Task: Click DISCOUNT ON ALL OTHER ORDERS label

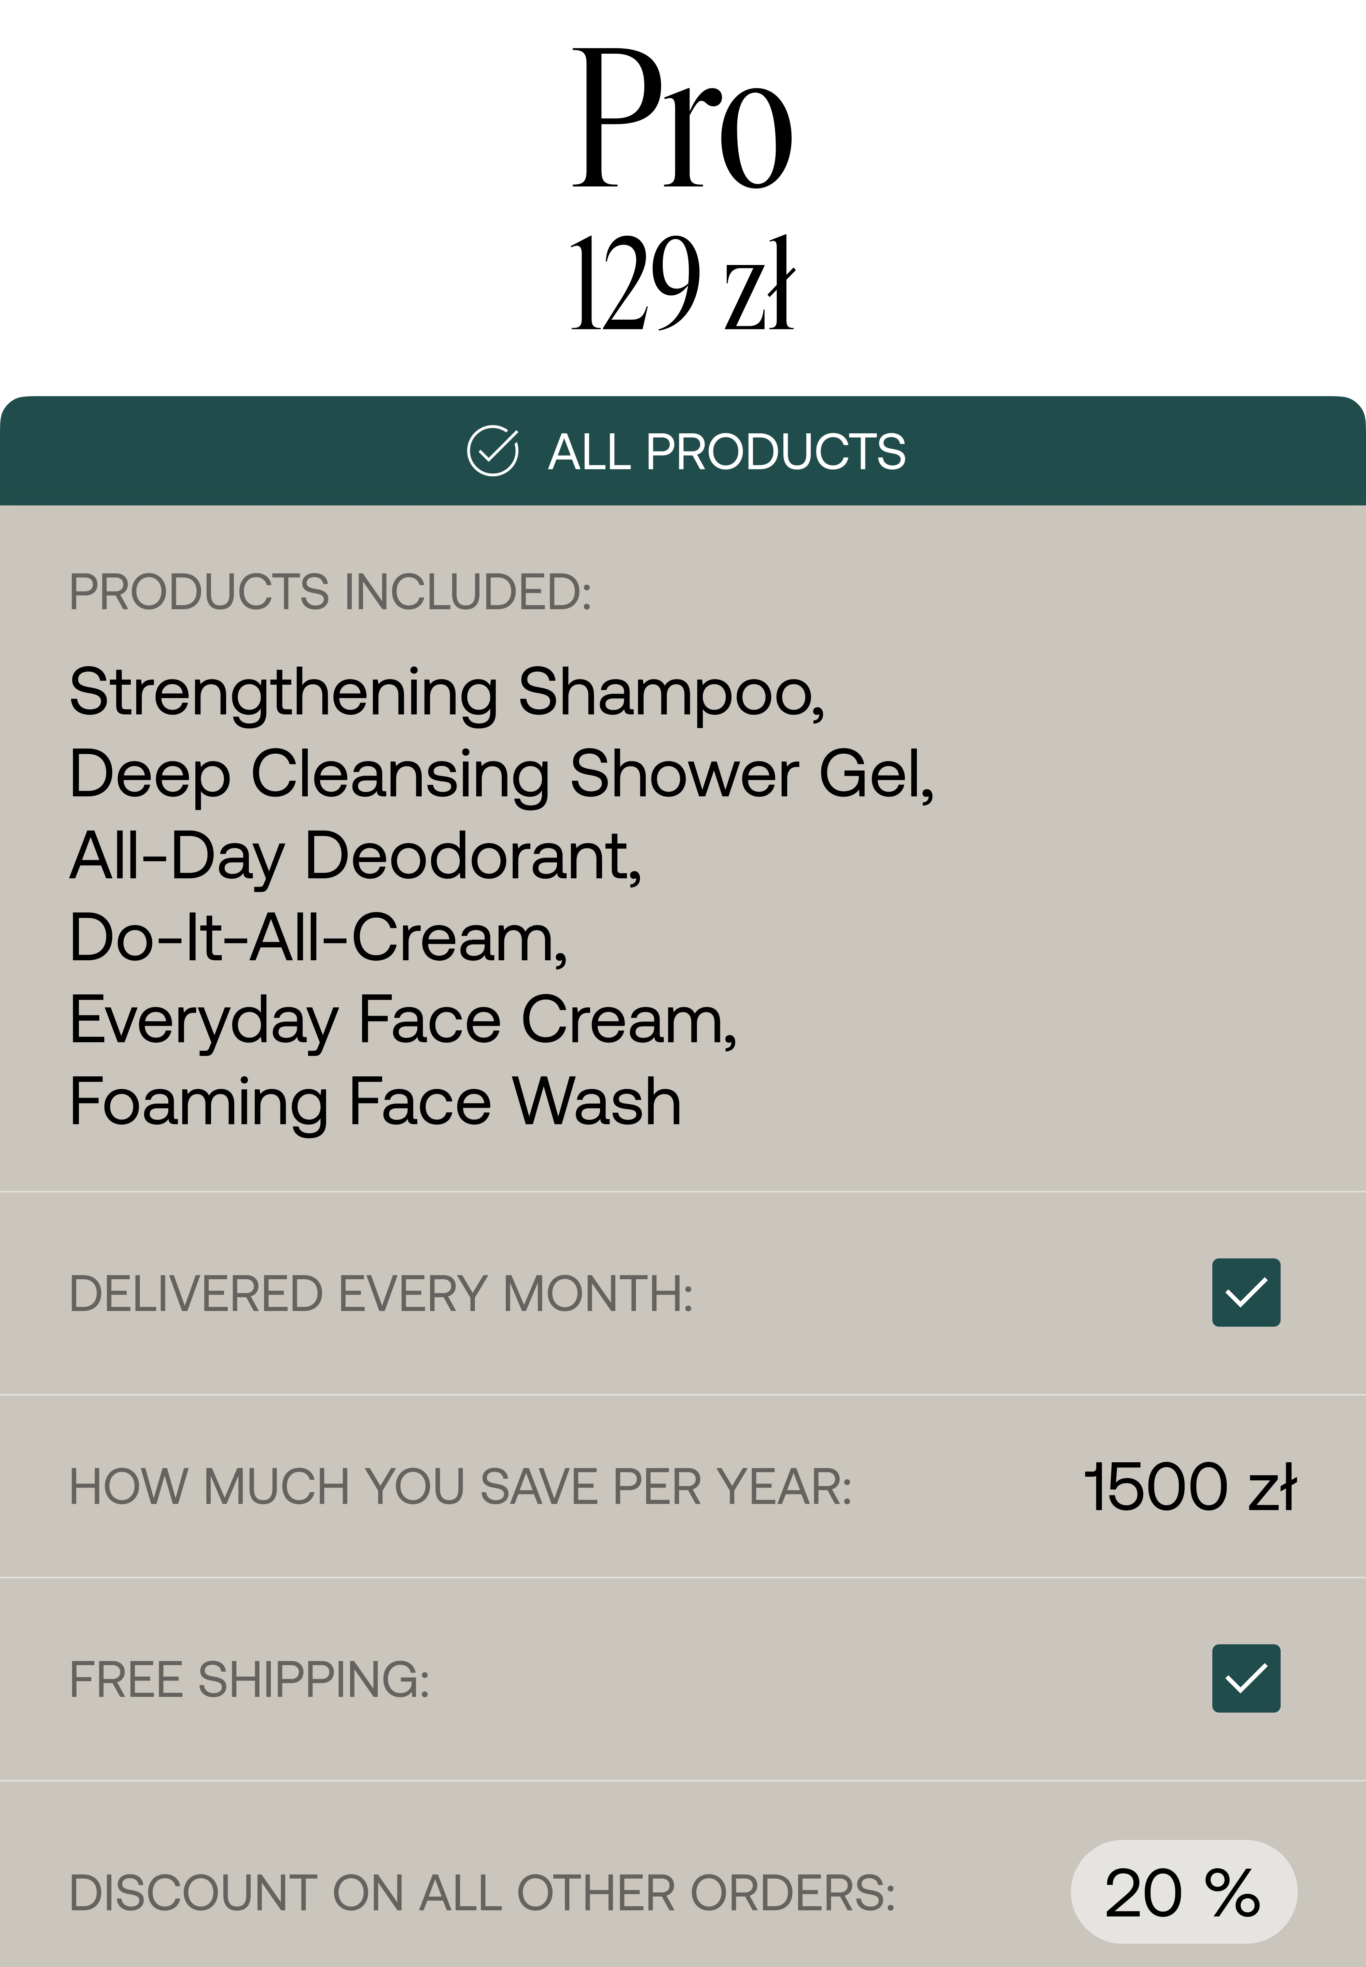Action: 482,1893
